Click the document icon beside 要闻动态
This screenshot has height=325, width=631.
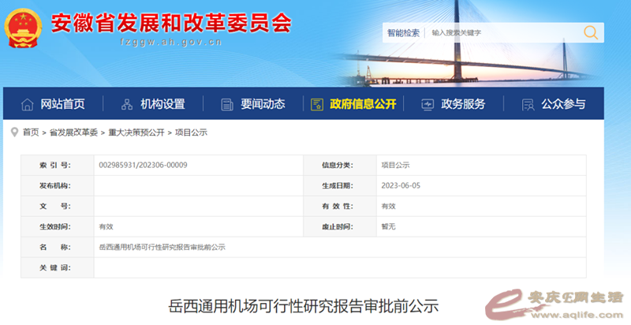coord(227,104)
